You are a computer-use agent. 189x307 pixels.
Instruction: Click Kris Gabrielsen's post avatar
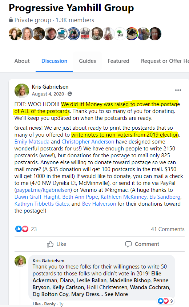pyautogui.click(x=22, y=91)
